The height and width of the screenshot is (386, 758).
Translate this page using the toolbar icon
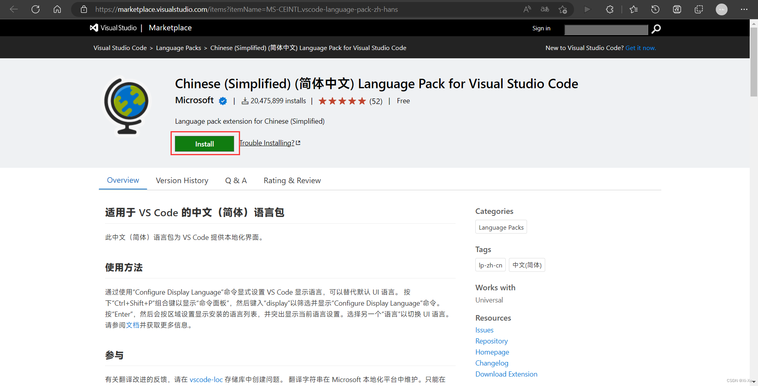tap(545, 9)
